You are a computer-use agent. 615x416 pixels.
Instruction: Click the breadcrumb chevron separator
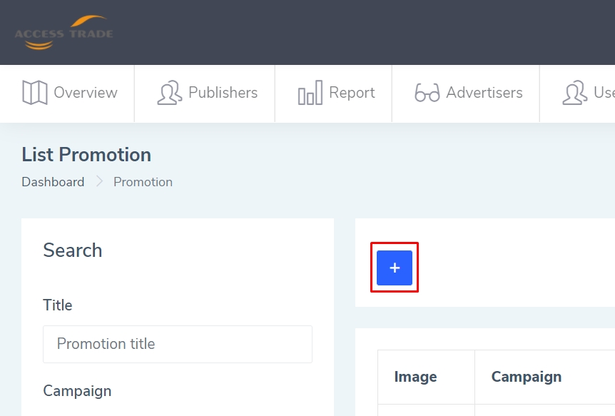point(99,182)
